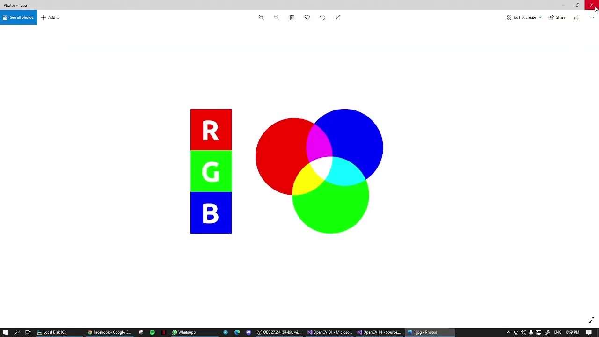Delete the photo with the trash icon
Viewport: 599px width, 337px height.
point(292,17)
